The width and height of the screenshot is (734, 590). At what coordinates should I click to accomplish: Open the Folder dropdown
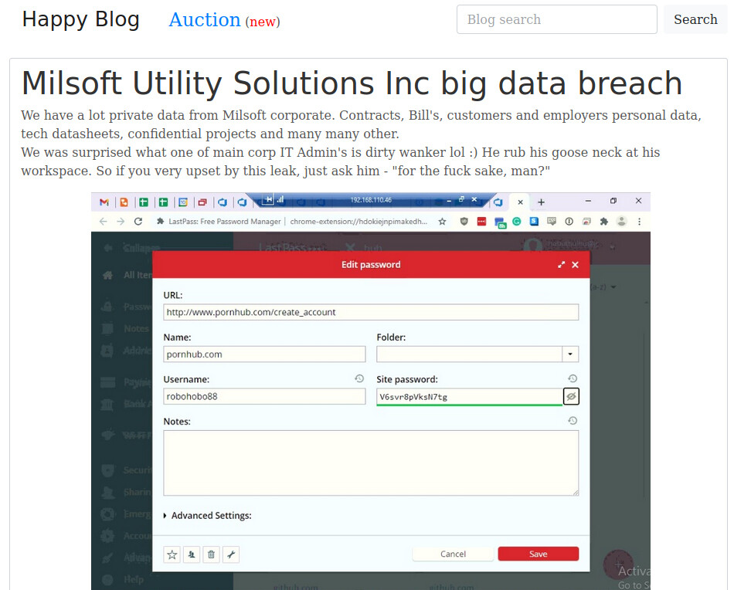click(x=570, y=354)
